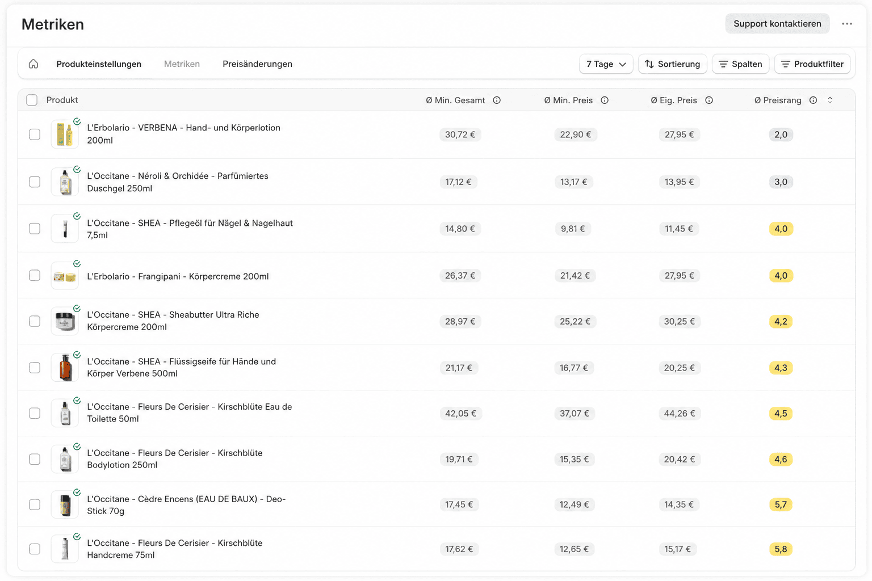
Task: Click the Ø Preisrang column header label
Action: (778, 100)
